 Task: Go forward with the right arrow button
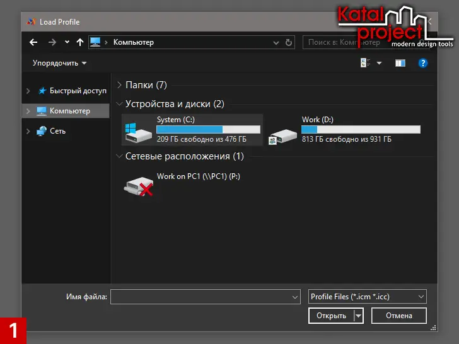coord(52,42)
